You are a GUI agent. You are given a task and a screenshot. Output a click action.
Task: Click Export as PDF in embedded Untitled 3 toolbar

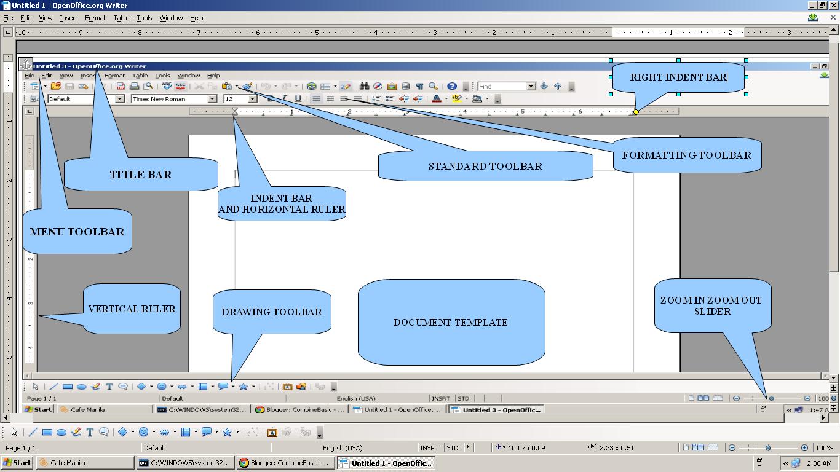(121, 87)
